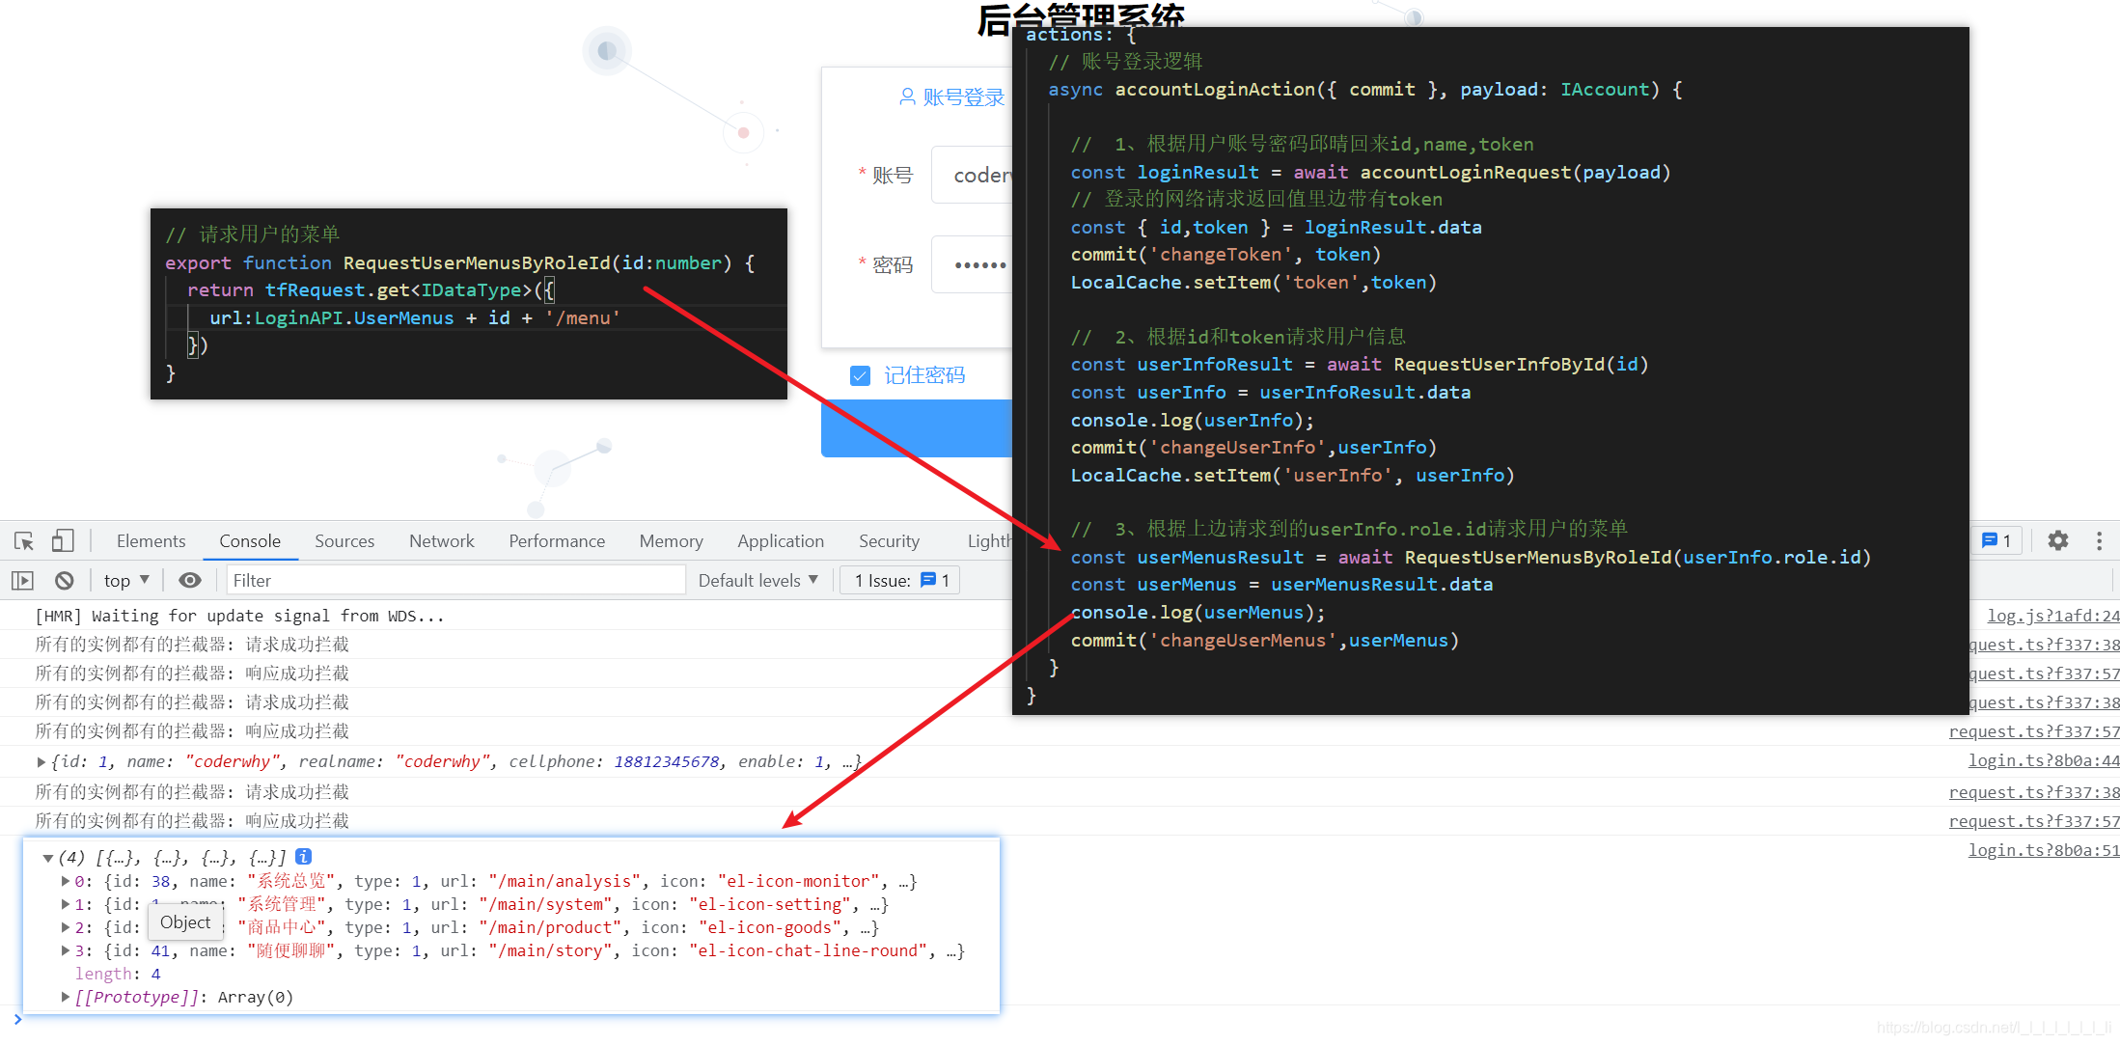2120x1045 pixels.
Task: Switch to the Network tab
Action: [x=441, y=541]
